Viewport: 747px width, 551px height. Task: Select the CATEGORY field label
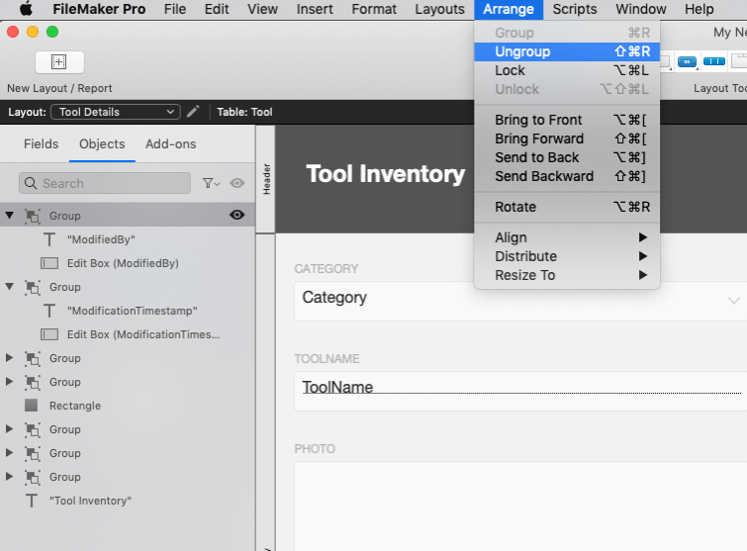326,269
